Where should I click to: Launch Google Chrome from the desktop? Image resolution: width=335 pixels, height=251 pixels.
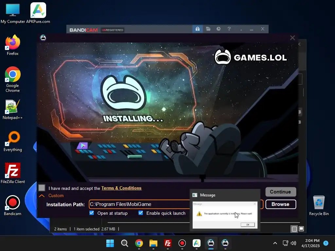point(13,79)
